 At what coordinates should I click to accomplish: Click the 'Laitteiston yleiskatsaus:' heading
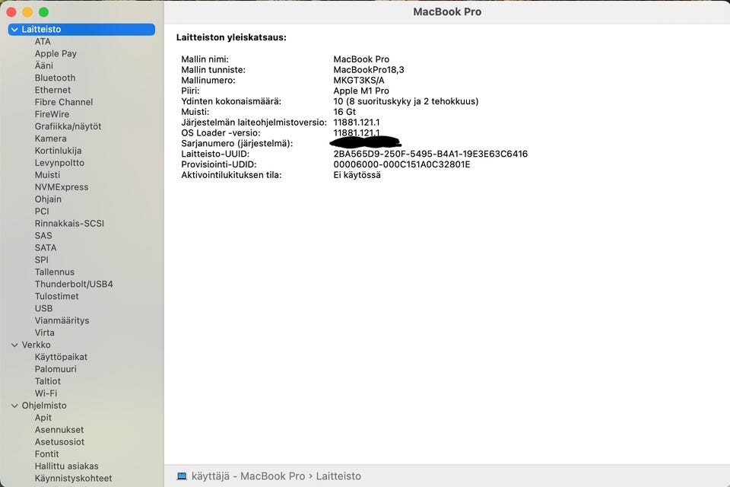231,37
